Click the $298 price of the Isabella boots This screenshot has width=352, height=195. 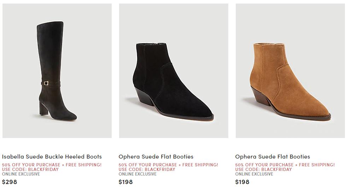pos(10,182)
